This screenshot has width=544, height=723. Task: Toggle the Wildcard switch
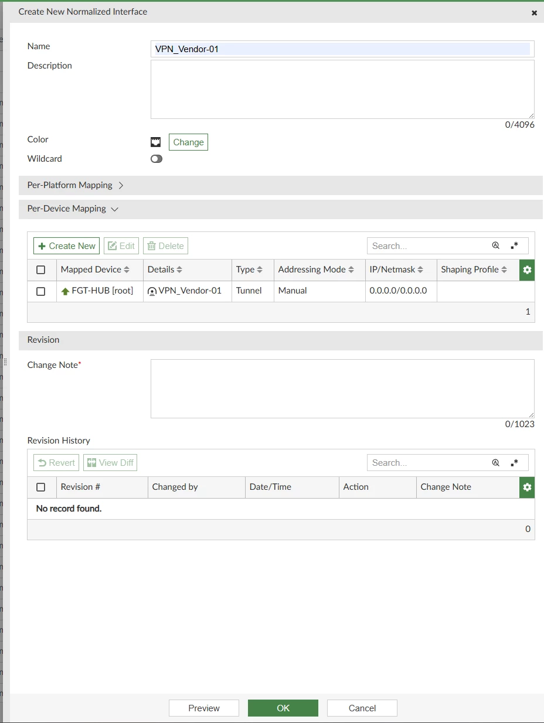[x=157, y=159]
